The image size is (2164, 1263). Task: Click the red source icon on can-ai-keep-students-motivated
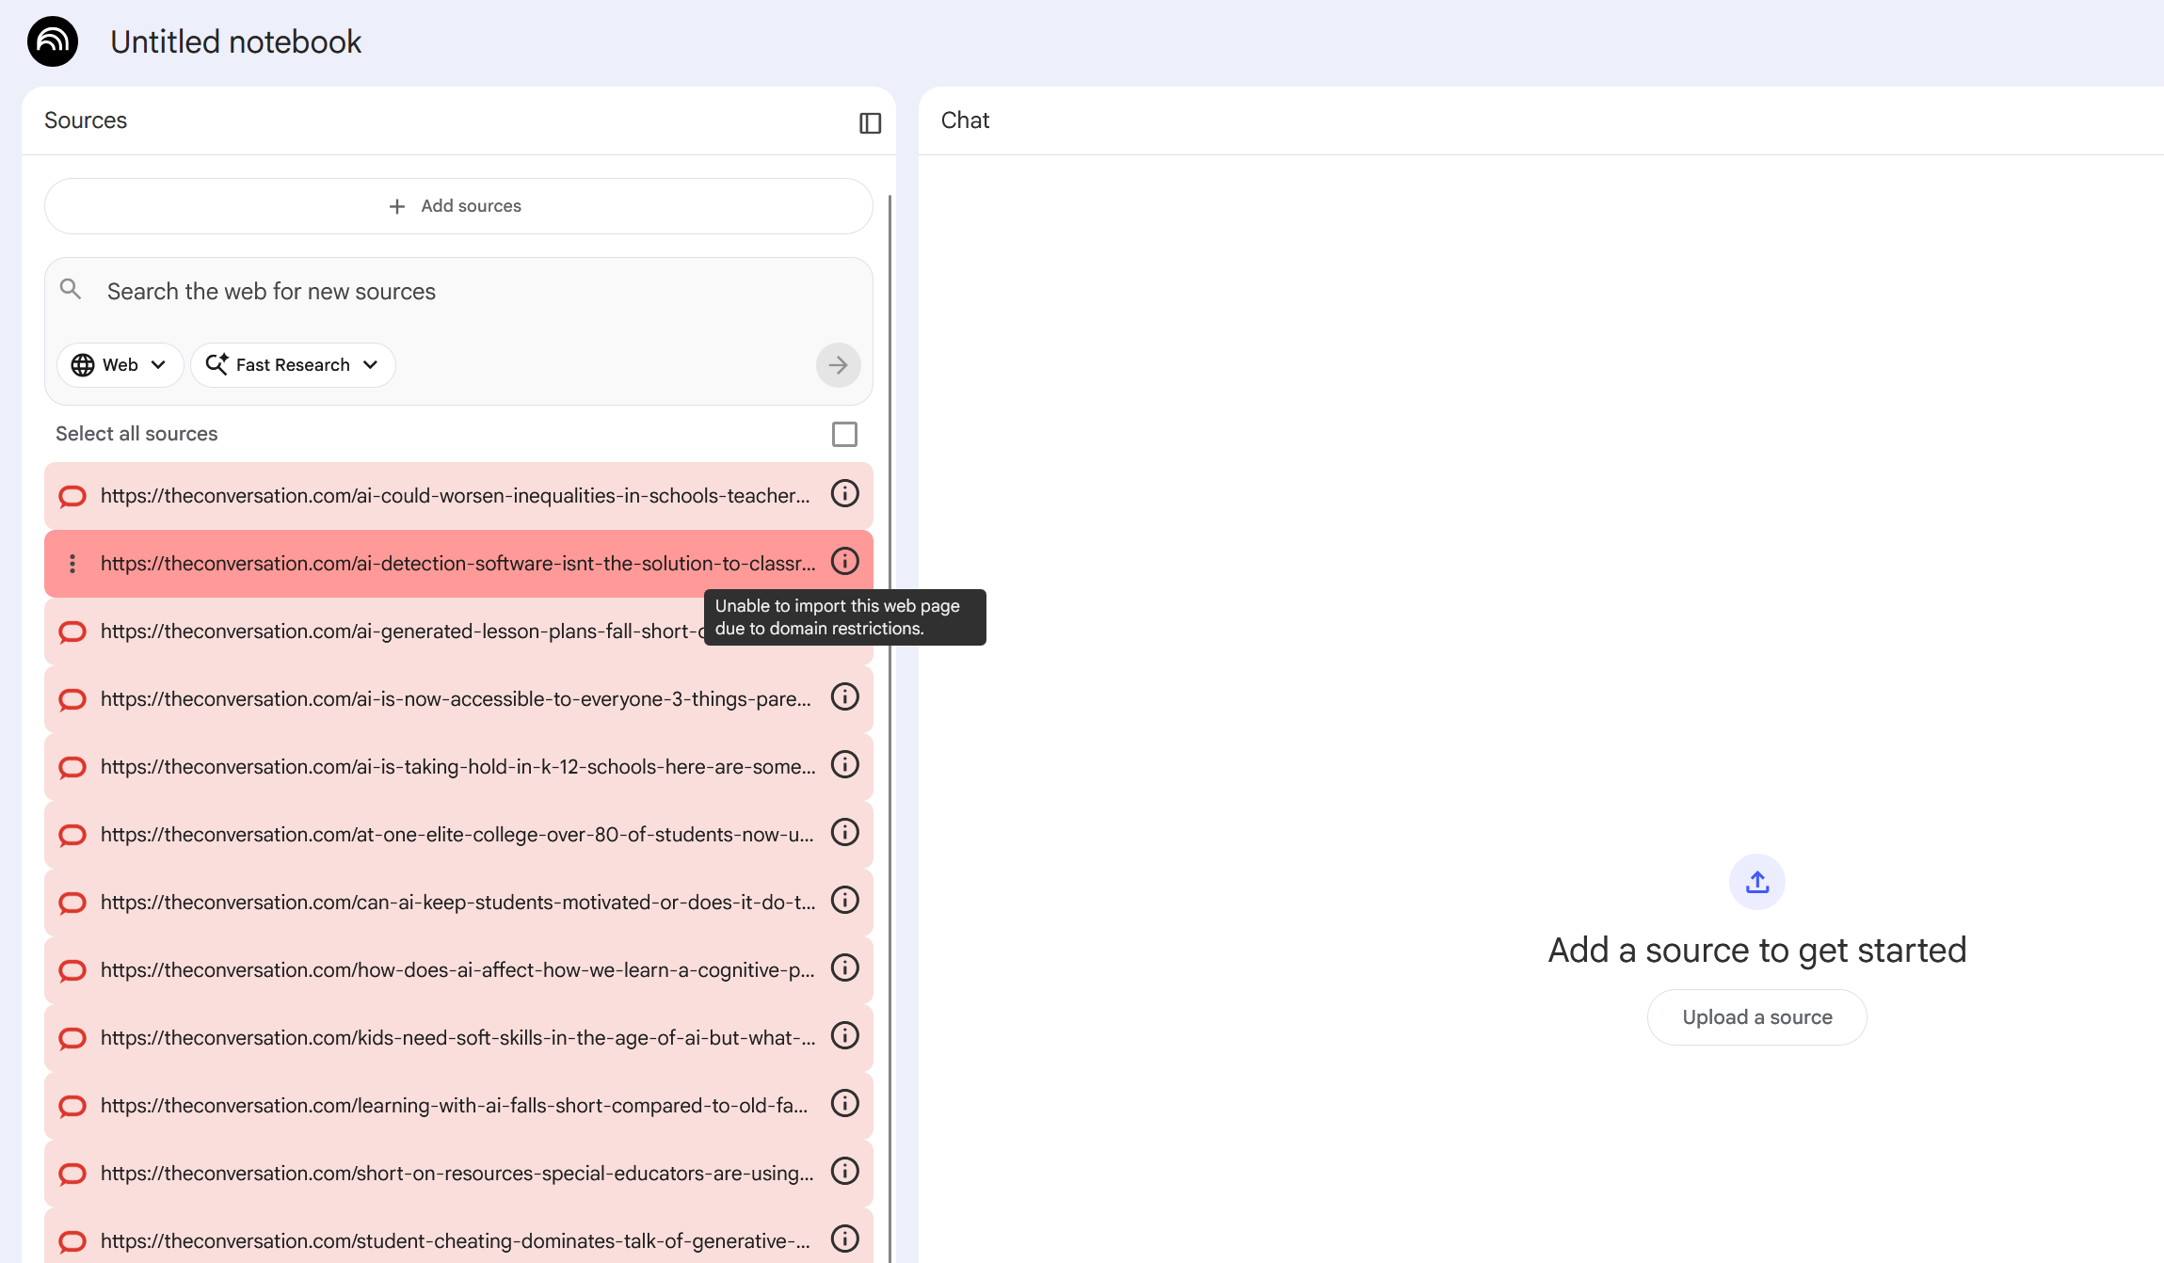72,902
